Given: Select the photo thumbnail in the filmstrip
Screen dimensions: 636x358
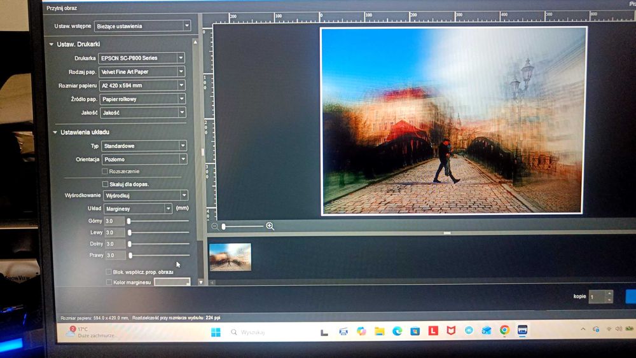Looking at the screenshot, I should pos(230,257).
